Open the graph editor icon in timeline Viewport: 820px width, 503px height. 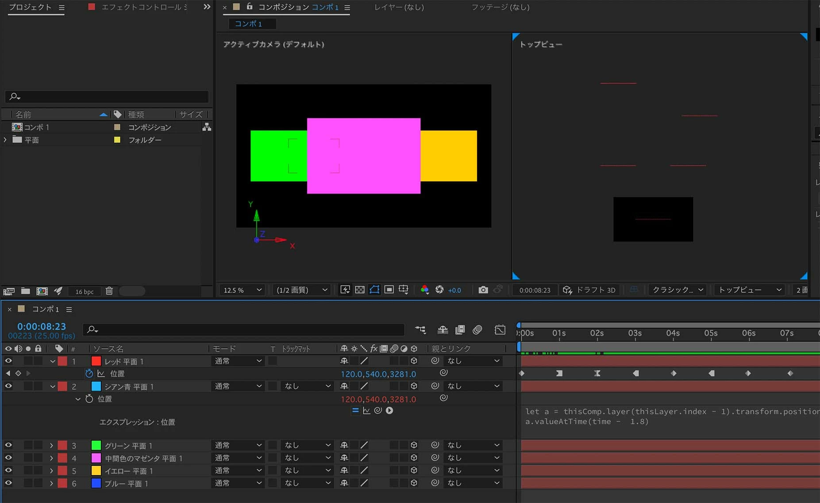point(500,330)
